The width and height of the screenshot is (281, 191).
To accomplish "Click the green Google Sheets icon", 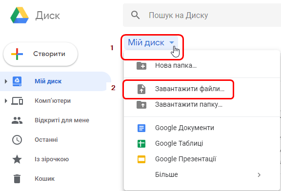I will point(141,144).
